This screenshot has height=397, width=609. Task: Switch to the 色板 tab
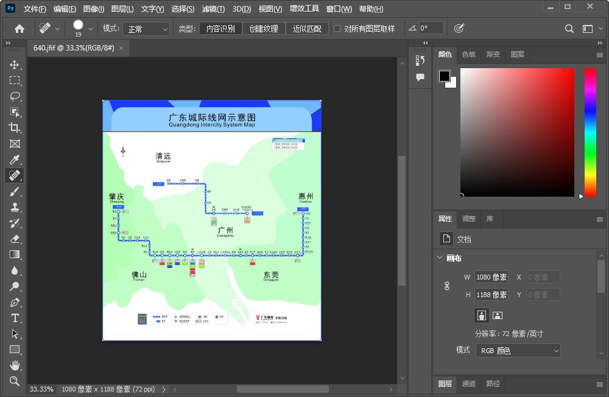coord(468,54)
